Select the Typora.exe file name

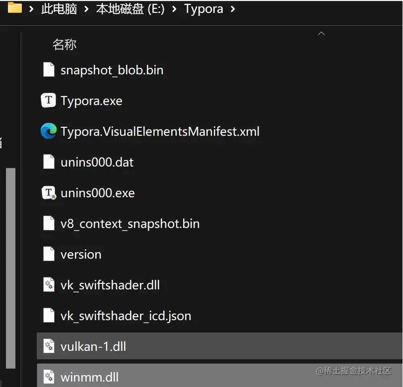tap(91, 101)
